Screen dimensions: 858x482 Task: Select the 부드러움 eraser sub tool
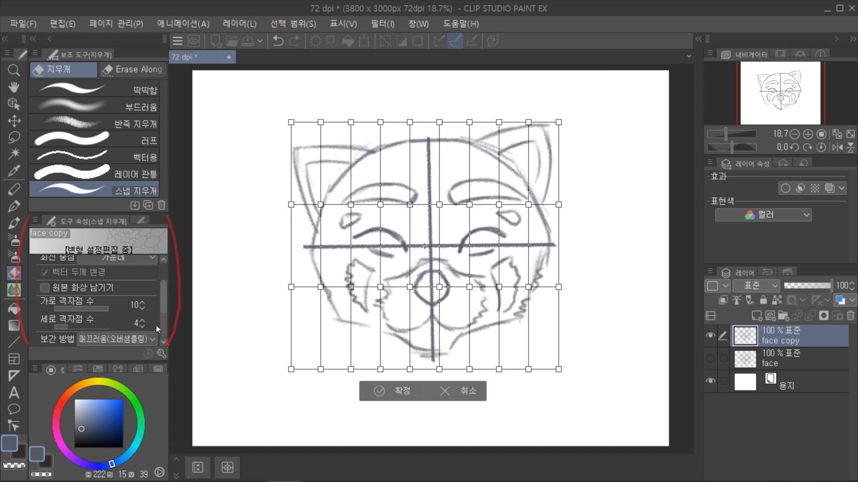coord(95,107)
